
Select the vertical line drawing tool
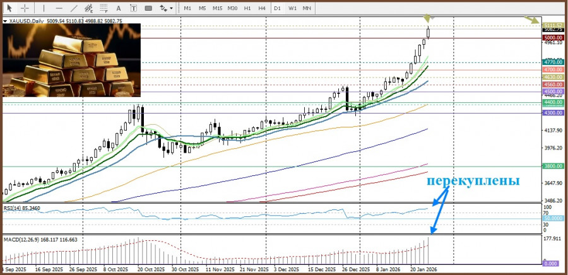[44, 8]
